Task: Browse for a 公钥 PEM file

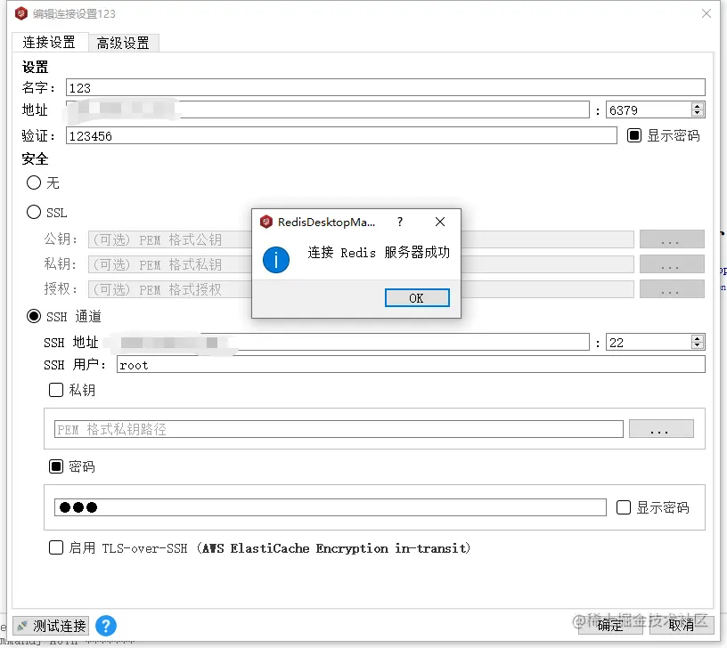Action: tap(672, 239)
